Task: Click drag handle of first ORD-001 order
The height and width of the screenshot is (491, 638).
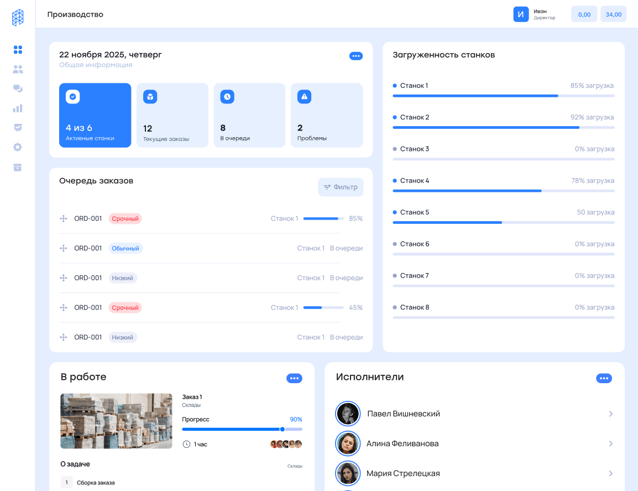Action: tap(63, 219)
